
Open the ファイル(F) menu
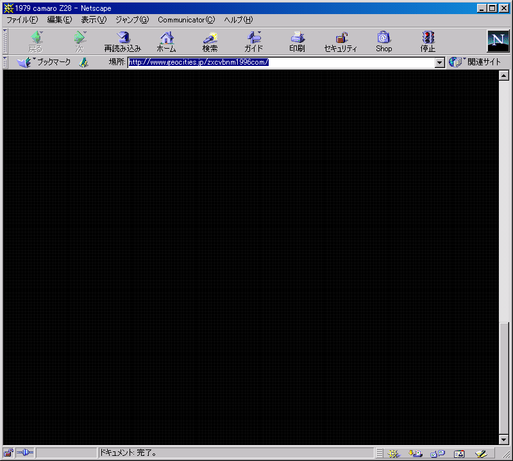point(22,20)
